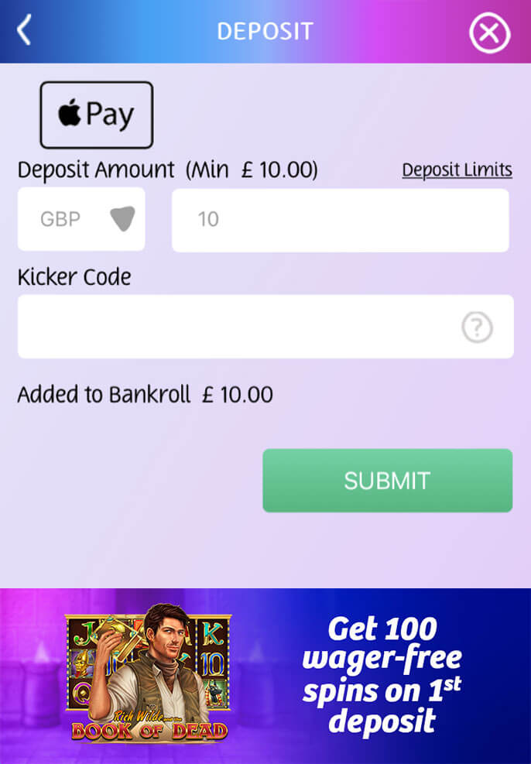
Task: Click the Kicker Code label
Action: click(74, 277)
